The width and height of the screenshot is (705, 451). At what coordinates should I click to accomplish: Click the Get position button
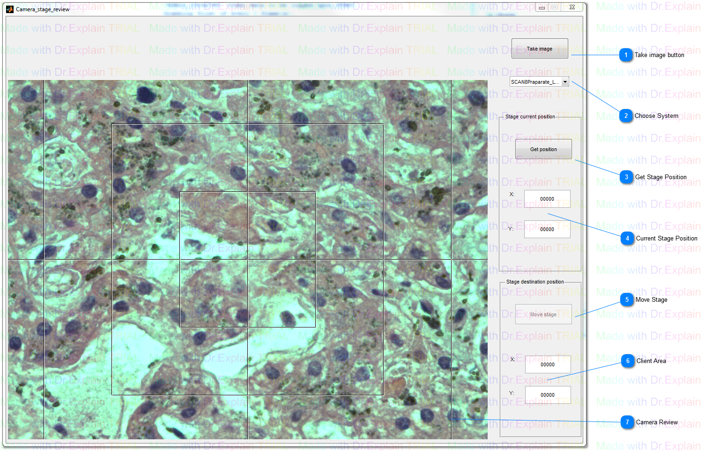tap(543, 149)
